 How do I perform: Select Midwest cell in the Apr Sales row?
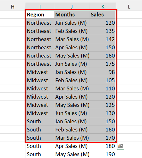[40, 97]
